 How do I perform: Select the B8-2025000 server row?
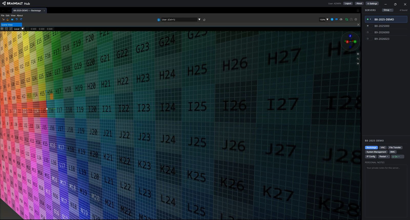[386, 26]
